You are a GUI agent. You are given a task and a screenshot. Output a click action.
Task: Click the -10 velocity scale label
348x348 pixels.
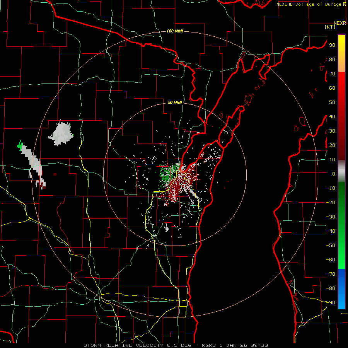click(331, 188)
